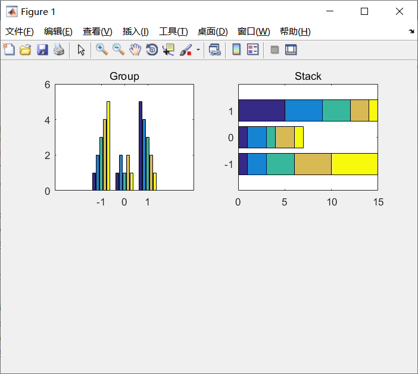Select the Zoom In magnifier tool
The image size is (418, 374).
click(102, 50)
